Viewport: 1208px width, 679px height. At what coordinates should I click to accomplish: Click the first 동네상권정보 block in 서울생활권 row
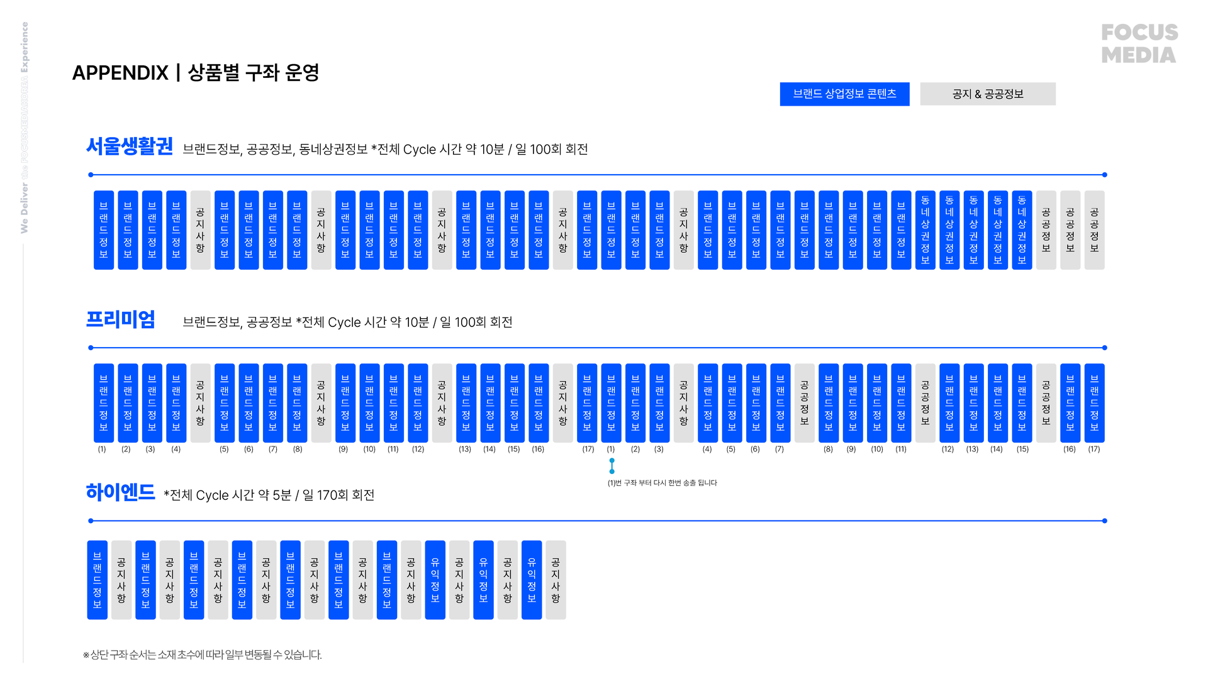tap(925, 230)
